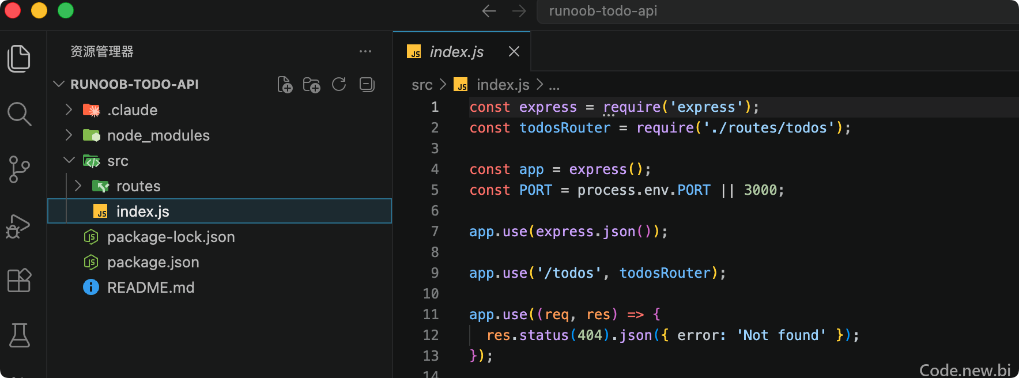Collapse the src folder chevron
Viewport: 1019px width, 378px height.
(x=69, y=160)
